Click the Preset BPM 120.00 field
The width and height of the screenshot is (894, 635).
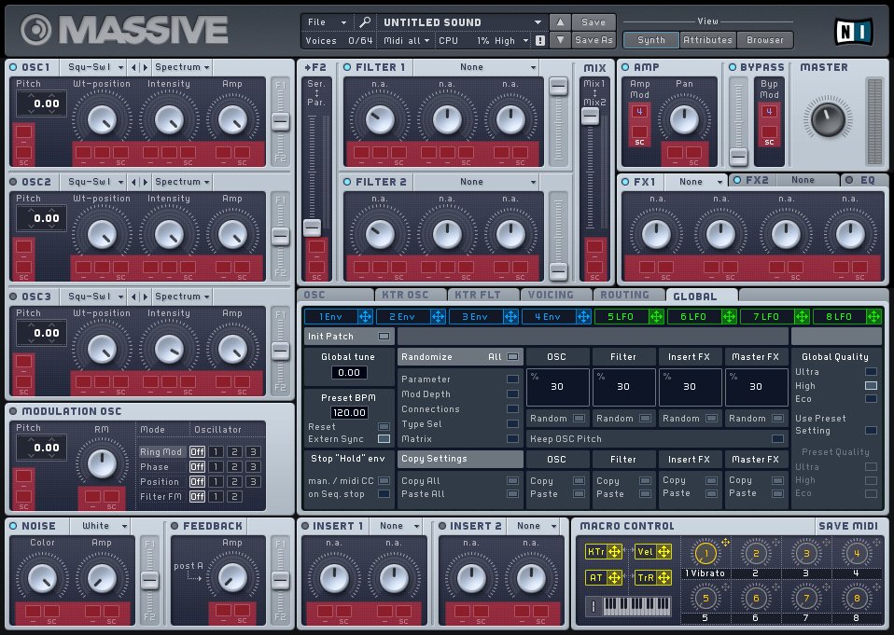point(349,412)
